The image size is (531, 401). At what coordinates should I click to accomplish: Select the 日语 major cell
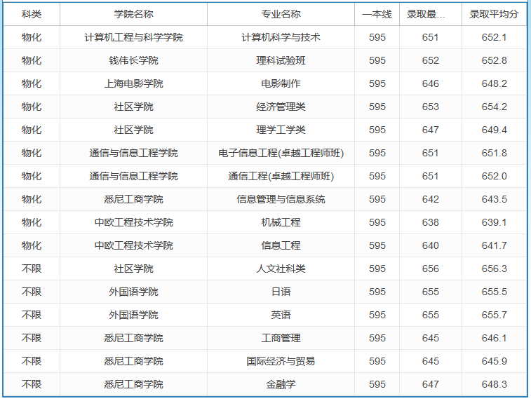[281, 292]
